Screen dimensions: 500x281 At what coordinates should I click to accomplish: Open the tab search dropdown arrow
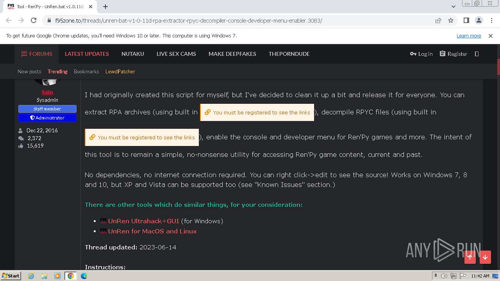coord(453,7)
